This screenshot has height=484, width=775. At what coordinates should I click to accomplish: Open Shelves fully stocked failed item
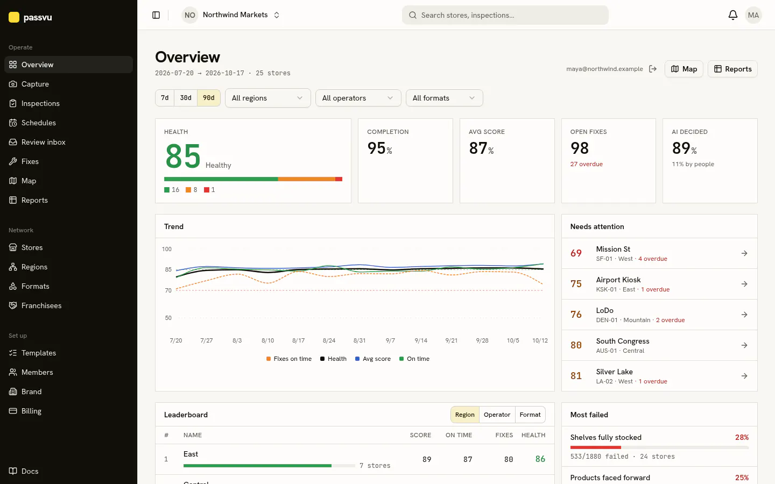(x=659, y=446)
